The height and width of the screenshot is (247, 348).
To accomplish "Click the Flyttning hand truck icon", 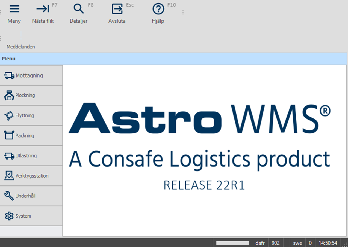I will tap(9, 115).
